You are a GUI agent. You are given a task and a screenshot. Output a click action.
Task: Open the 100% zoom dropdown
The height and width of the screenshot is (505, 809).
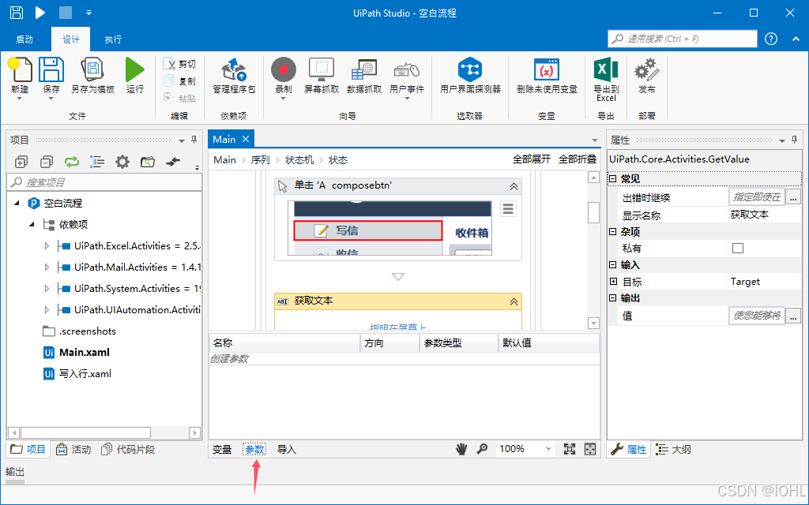(x=548, y=449)
